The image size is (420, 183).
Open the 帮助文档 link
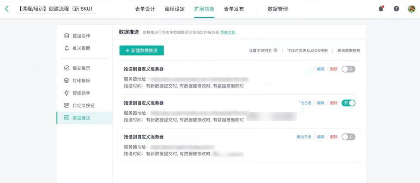(228, 33)
